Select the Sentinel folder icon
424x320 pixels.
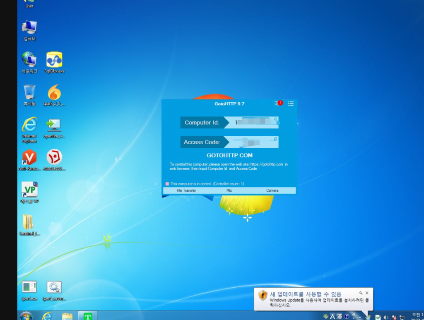coord(29,225)
